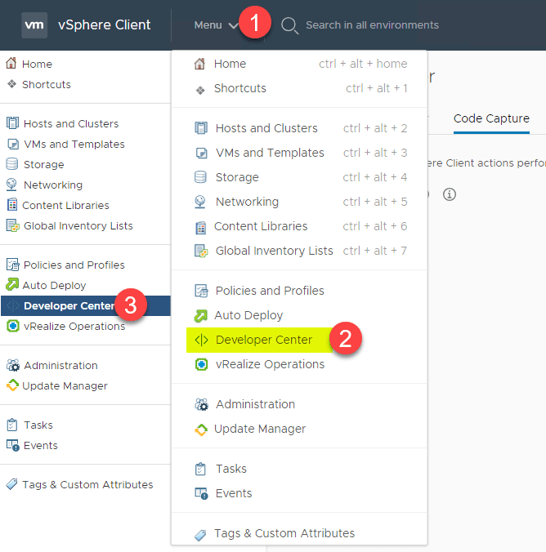Click vRealize Operations icon in sidebar

tap(13, 326)
